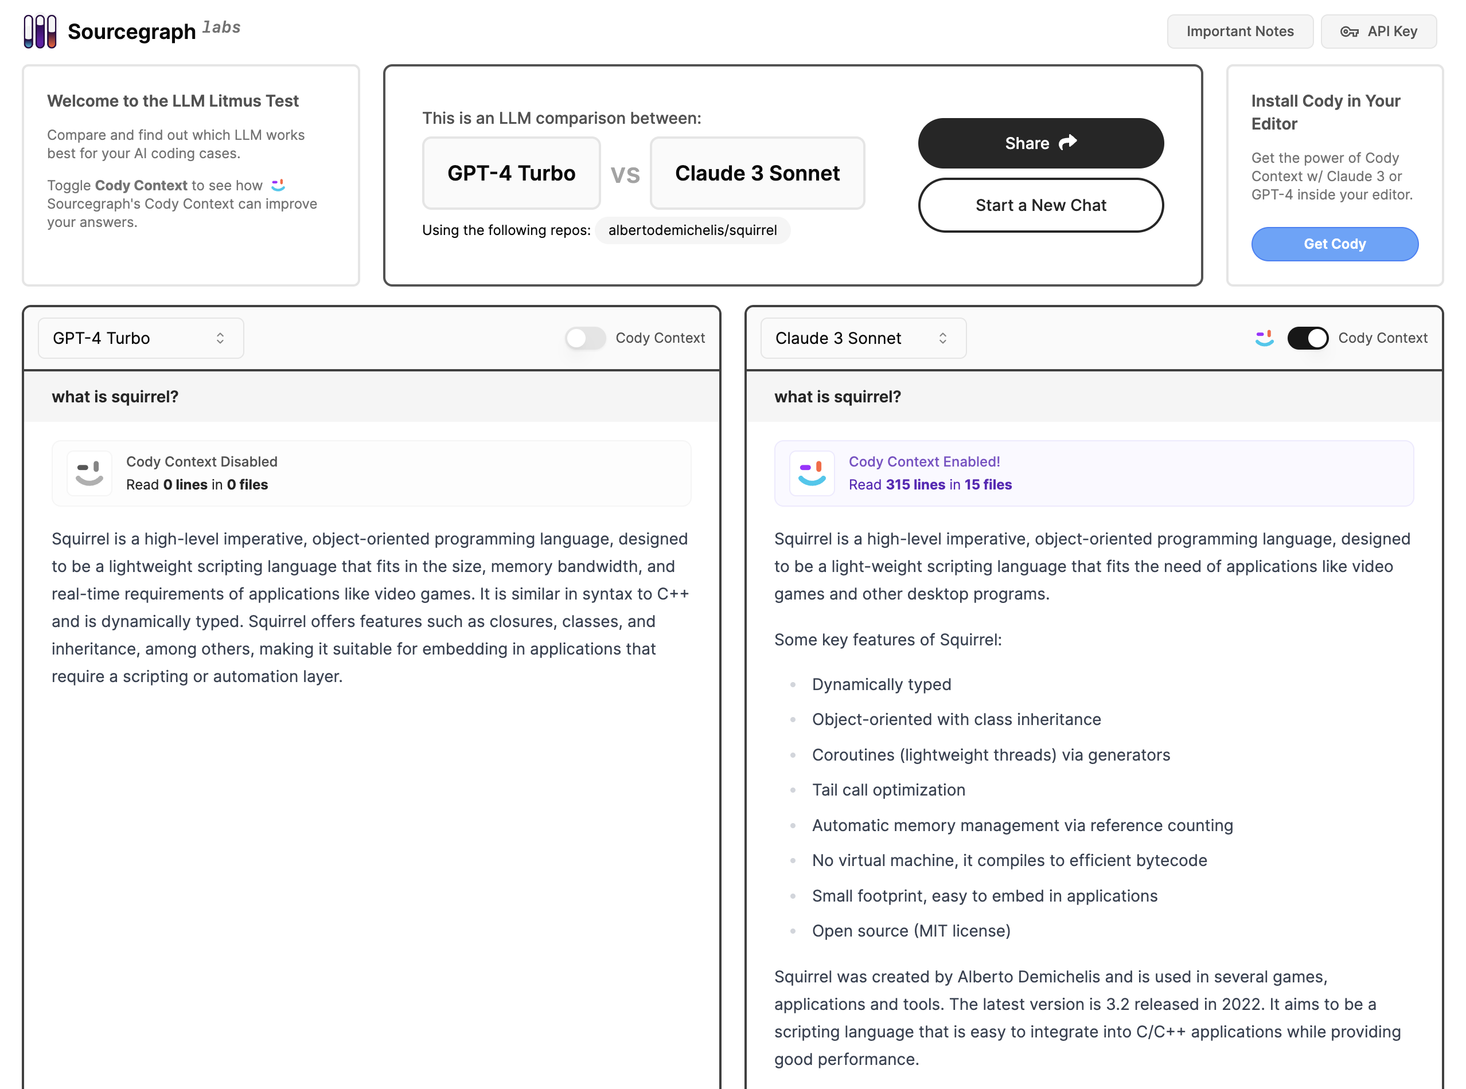This screenshot has height=1089, width=1466.
Task: Open the Claude 3 Sonnet model dropdown
Action: coord(863,338)
